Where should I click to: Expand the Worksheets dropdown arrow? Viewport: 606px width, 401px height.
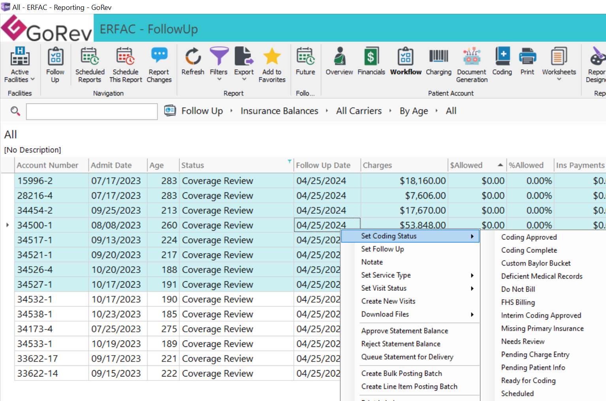(x=559, y=79)
